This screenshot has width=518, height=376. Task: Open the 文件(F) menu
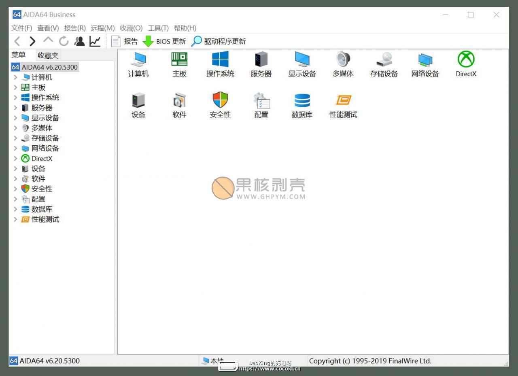21,28
